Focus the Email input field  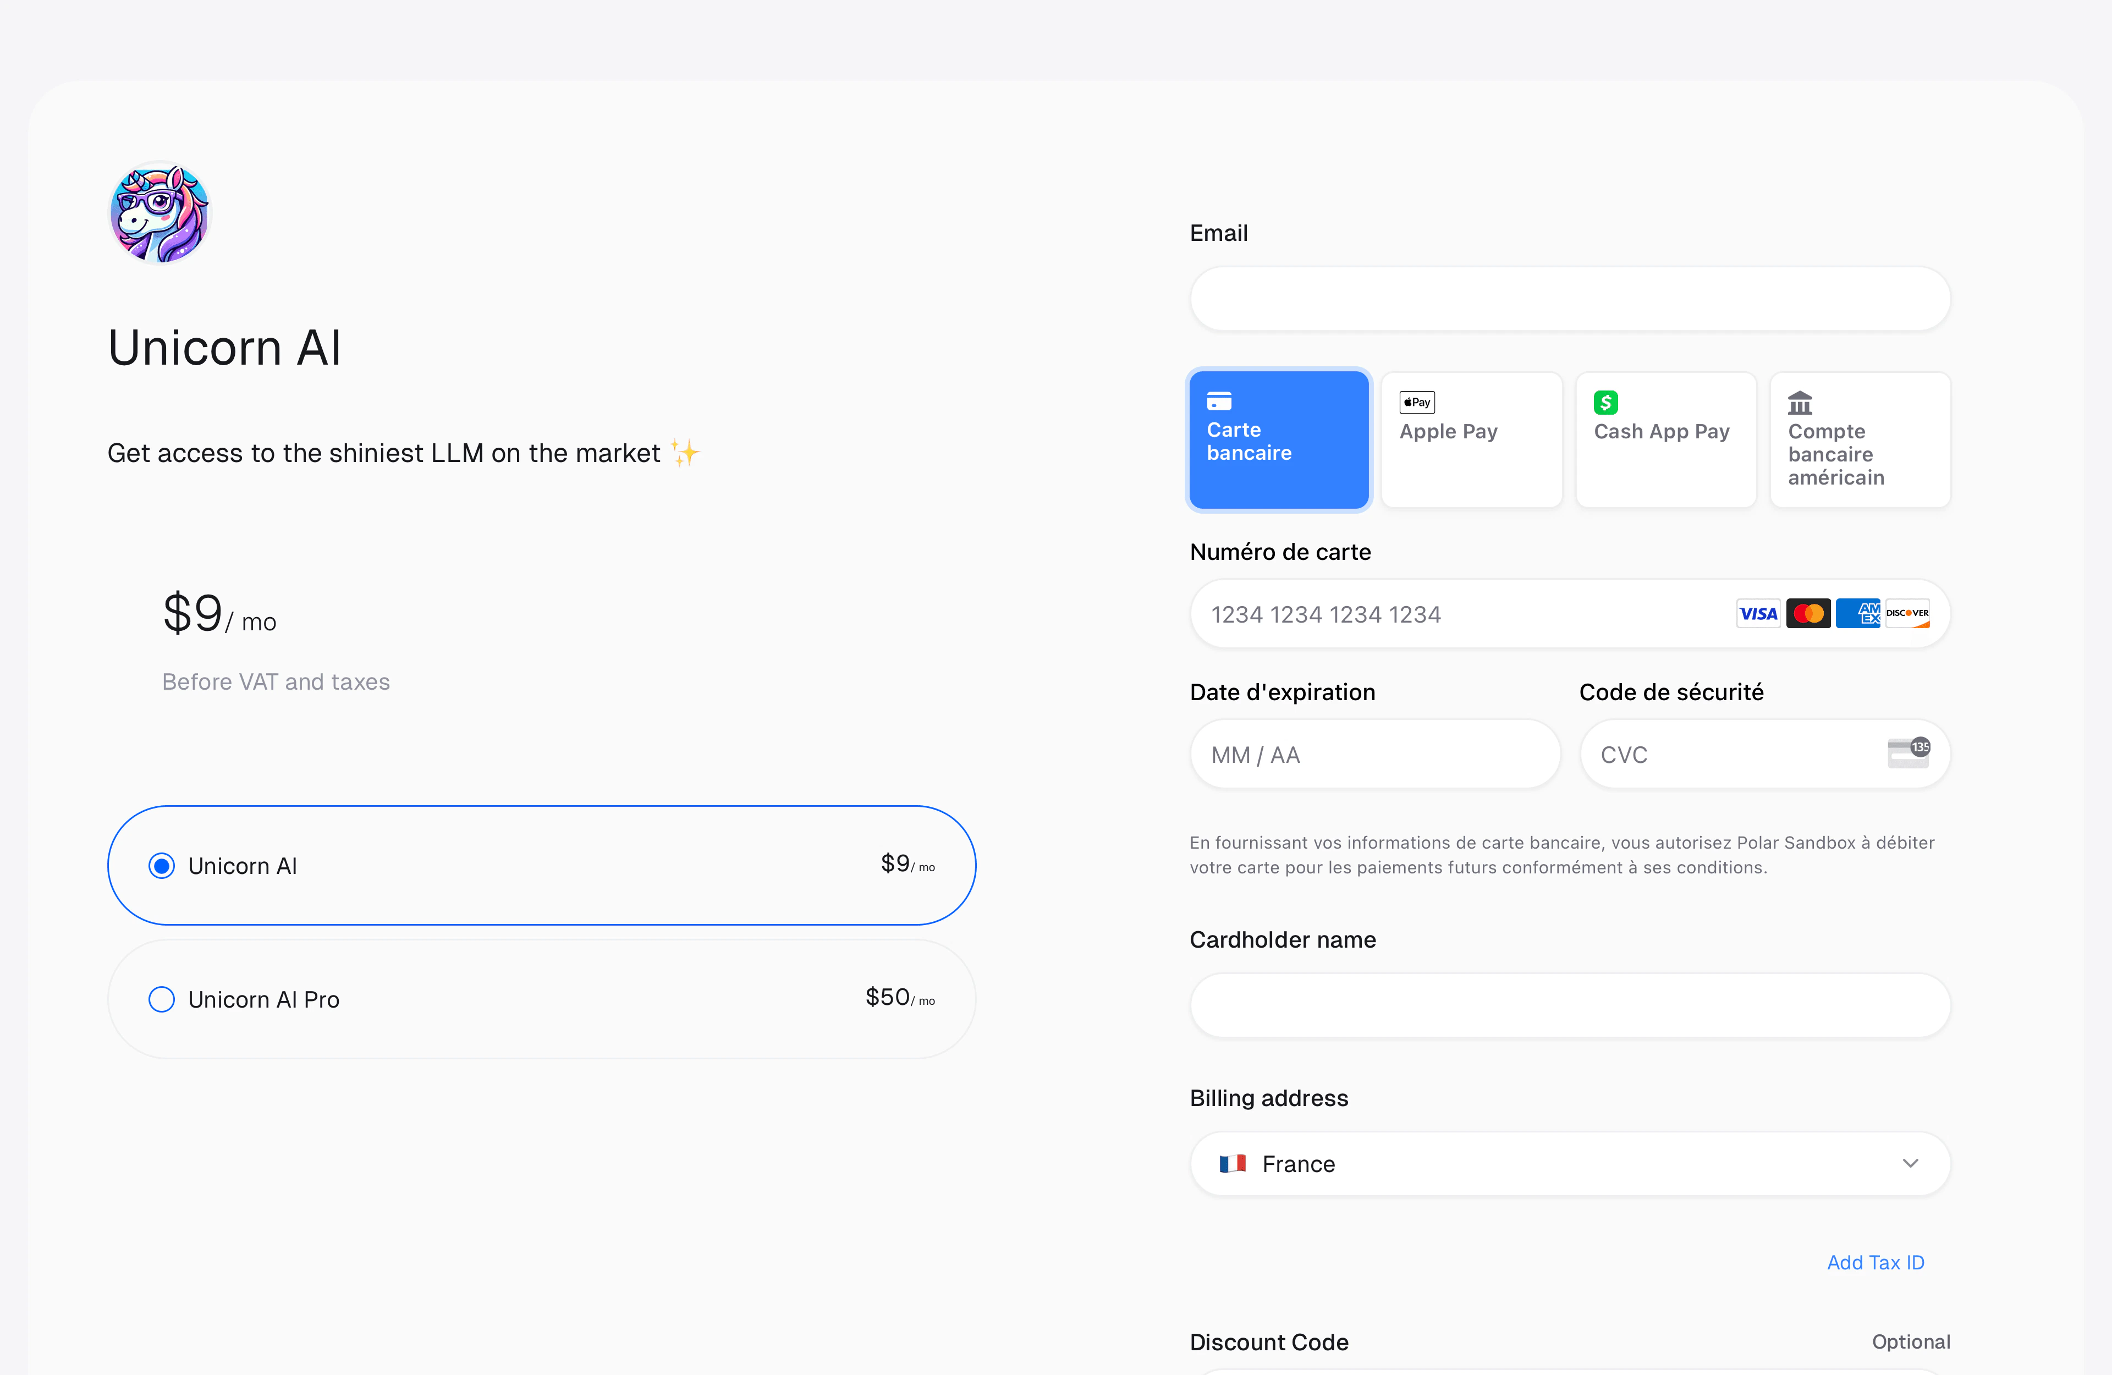point(1569,299)
